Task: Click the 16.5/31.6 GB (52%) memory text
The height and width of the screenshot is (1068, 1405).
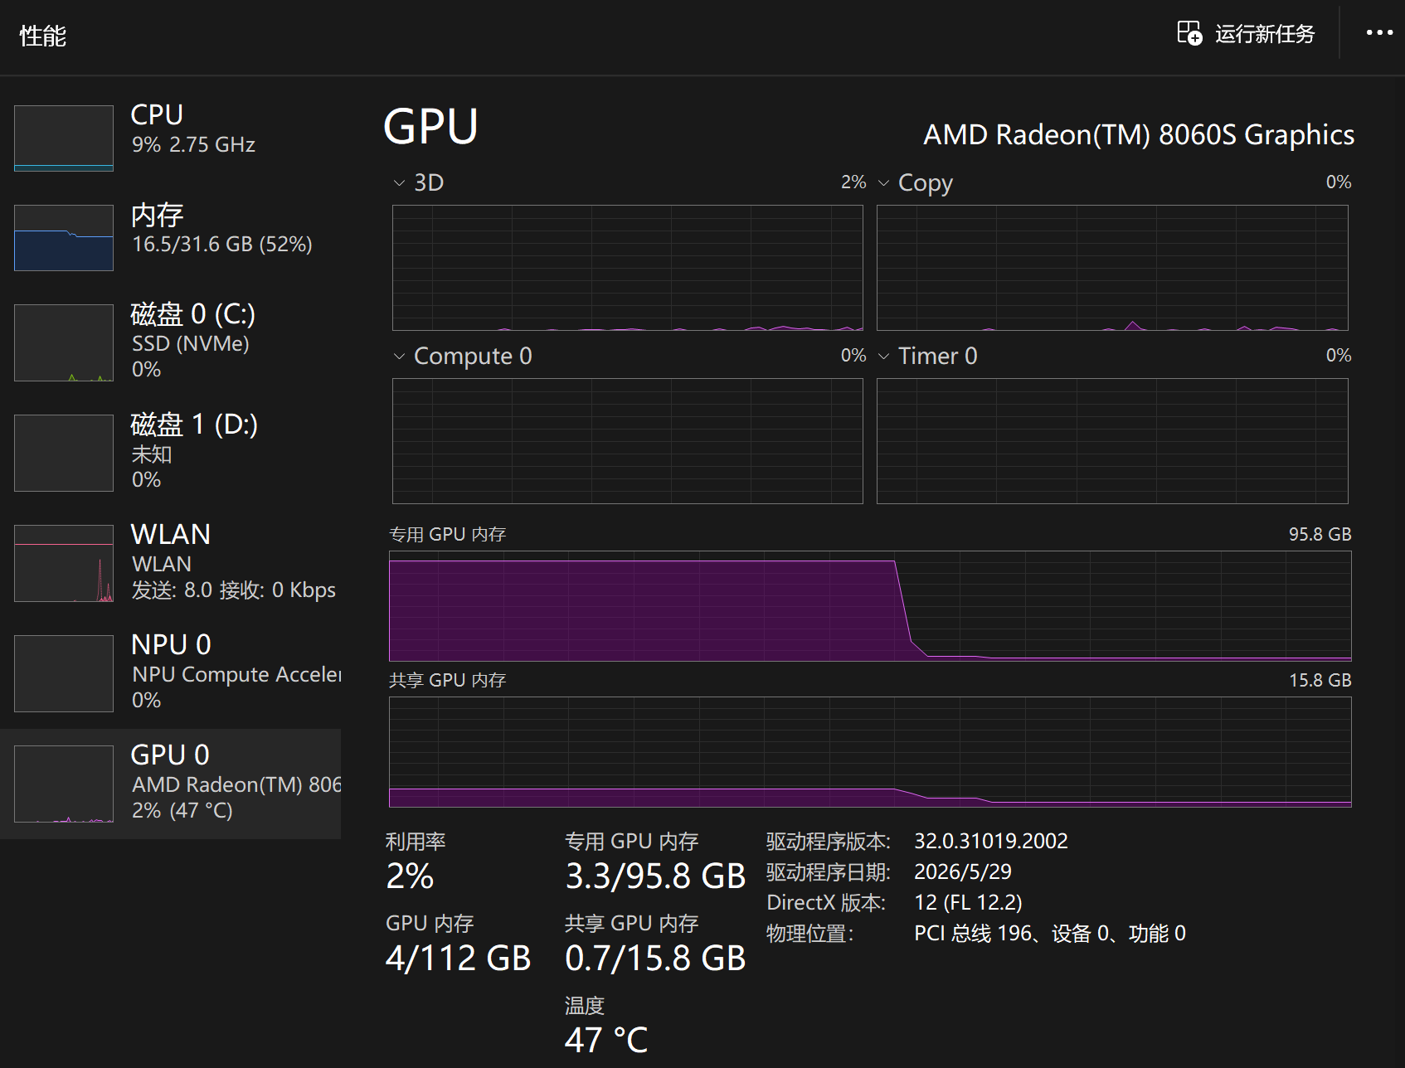Action: (222, 245)
